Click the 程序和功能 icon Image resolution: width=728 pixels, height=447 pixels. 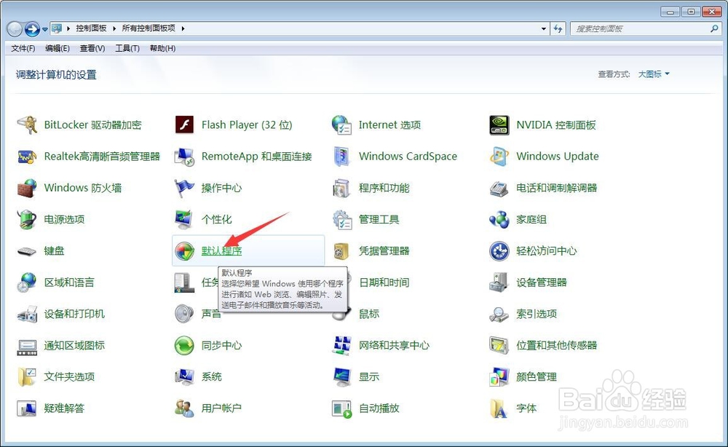341,188
